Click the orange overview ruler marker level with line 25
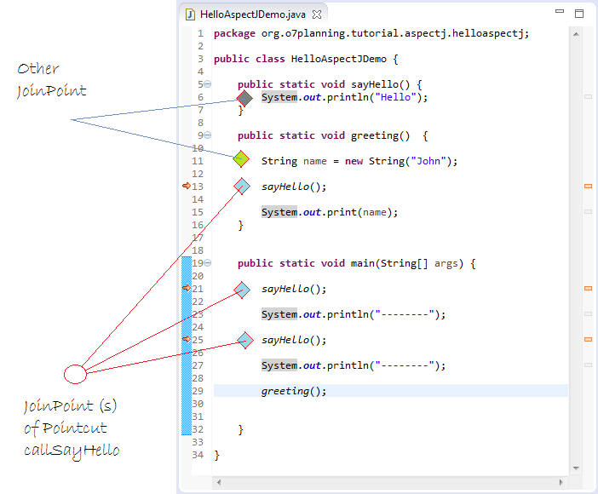598x494 pixels. point(588,340)
